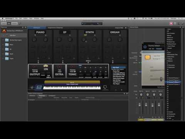Toggle the checkbox in the inspector row
The height and width of the screenshot is (139, 185).
pyautogui.click(x=29, y=100)
